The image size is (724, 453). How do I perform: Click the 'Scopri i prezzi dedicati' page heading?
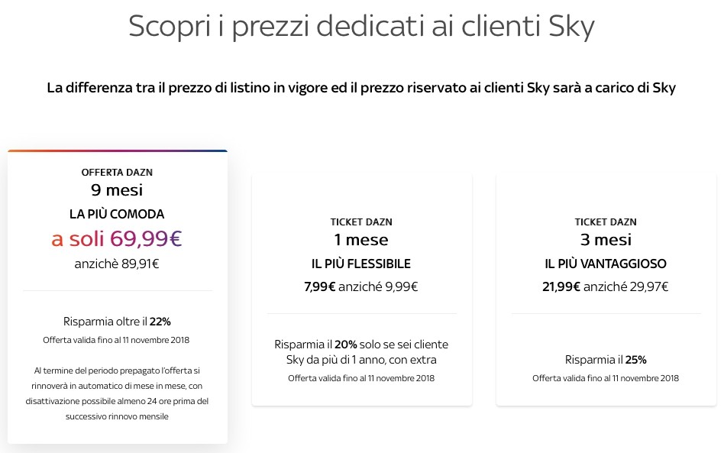[x=361, y=26]
